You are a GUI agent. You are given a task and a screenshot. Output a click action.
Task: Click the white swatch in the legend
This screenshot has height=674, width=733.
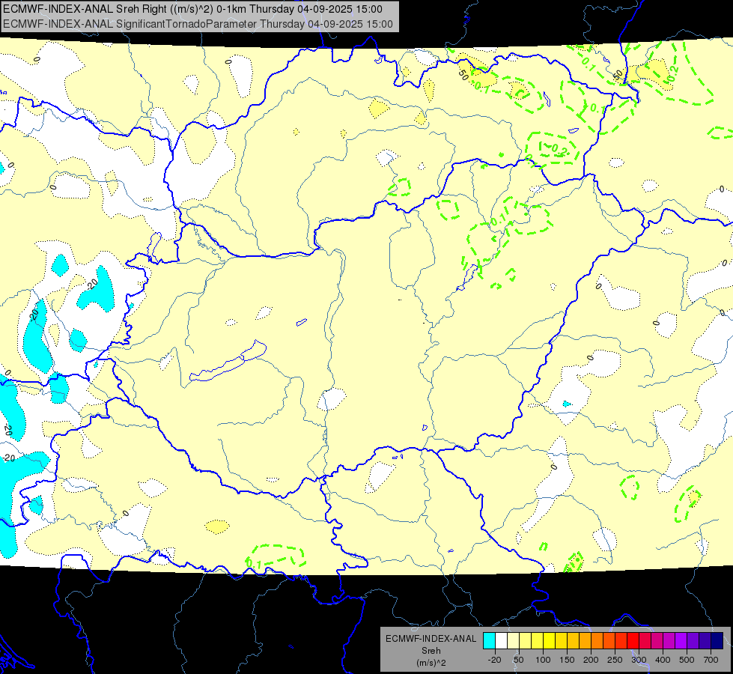point(501,640)
